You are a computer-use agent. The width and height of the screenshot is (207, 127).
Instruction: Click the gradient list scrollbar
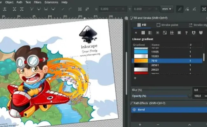click(x=204, y=57)
